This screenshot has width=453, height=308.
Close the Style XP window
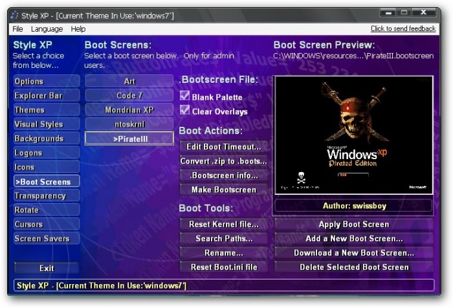click(x=423, y=12)
